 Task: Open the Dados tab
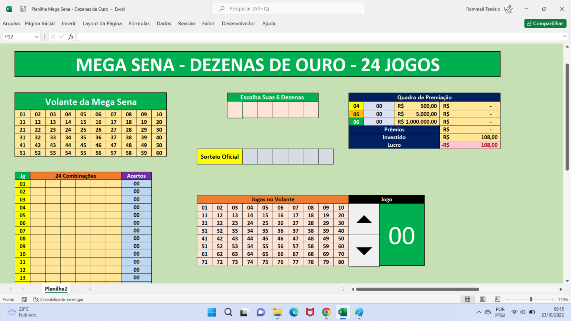coord(164,23)
